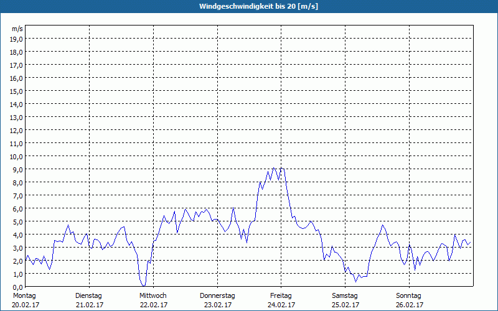498x311 pixels.
Task: Select the '20.02.17' date label
Action: 26,305
